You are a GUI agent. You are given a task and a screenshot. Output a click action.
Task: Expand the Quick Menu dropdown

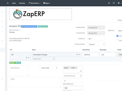[x=34, y=3]
